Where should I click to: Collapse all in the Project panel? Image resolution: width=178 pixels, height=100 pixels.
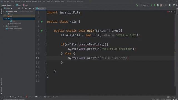tap(26, 9)
